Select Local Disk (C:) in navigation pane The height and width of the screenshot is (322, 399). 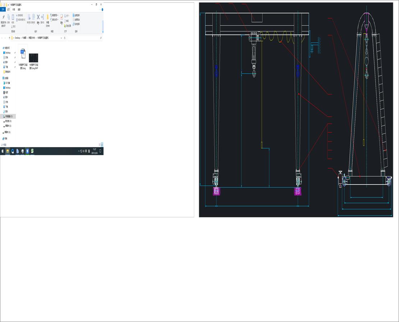[8, 116]
